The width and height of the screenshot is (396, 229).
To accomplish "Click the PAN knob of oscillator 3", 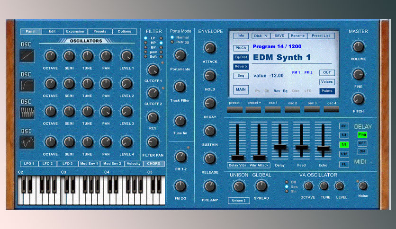I will click(106, 111).
